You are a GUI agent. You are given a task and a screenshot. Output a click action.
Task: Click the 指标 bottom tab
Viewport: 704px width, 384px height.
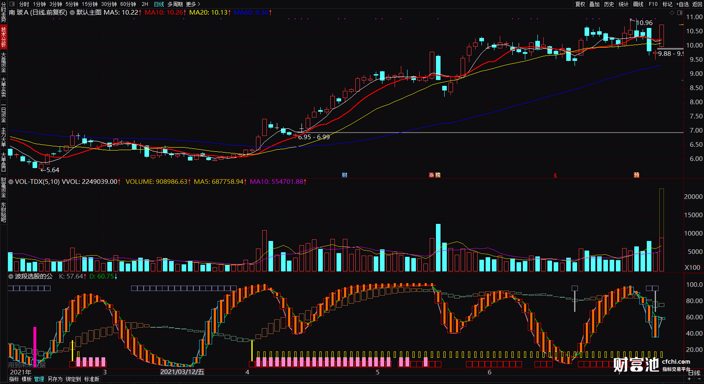click(14, 379)
